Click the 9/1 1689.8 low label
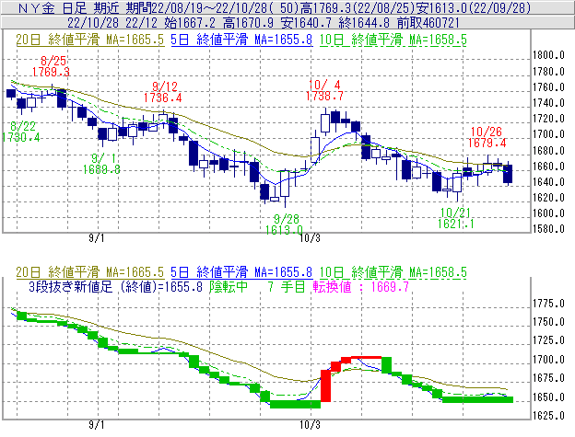Viewport: 575px width, 437px height. (x=101, y=164)
